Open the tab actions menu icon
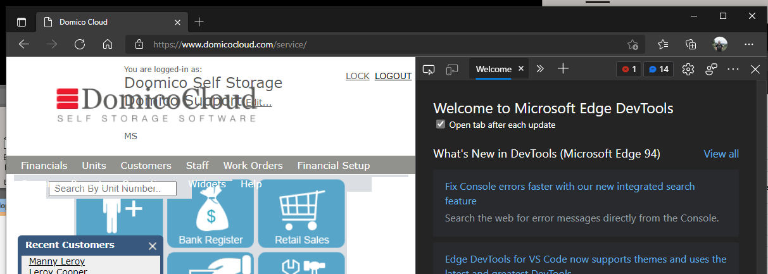Image resolution: width=768 pixels, height=274 pixels. click(x=22, y=22)
